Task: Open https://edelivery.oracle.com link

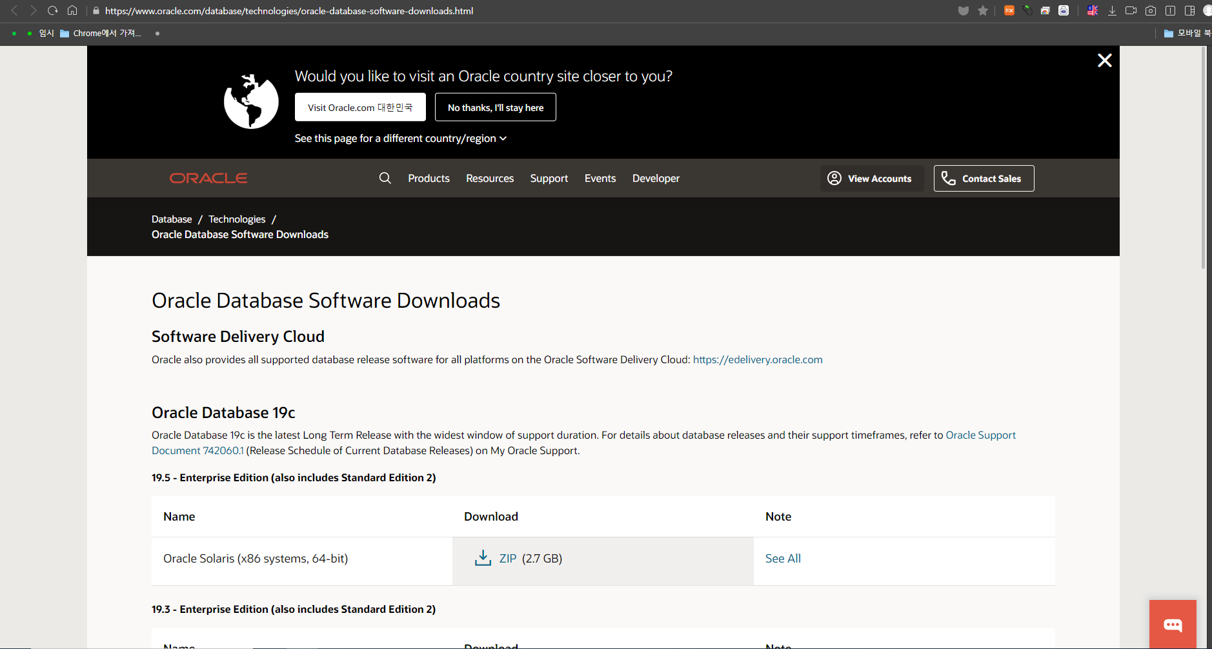Action: coord(758,359)
